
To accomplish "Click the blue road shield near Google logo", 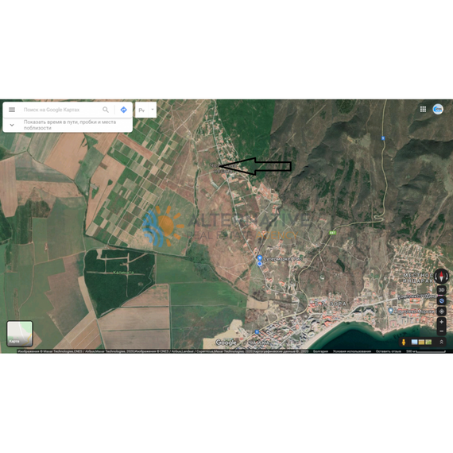I will click(x=257, y=332).
